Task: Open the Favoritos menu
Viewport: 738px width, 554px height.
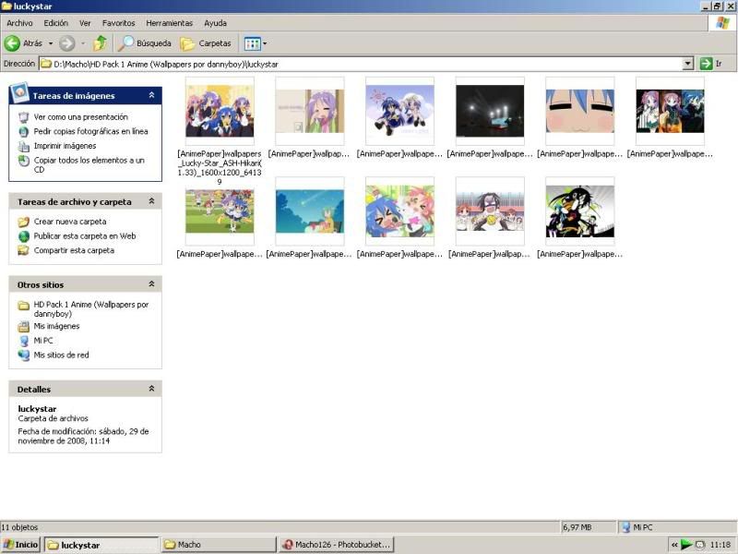Action: (x=119, y=23)
